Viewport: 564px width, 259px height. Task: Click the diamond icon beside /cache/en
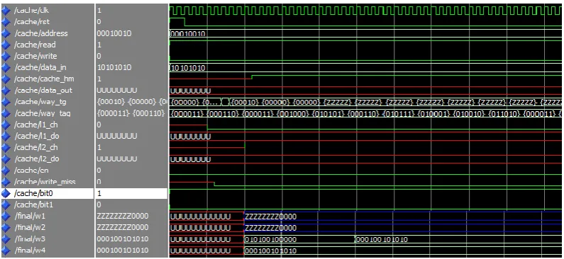coord(6,171)
